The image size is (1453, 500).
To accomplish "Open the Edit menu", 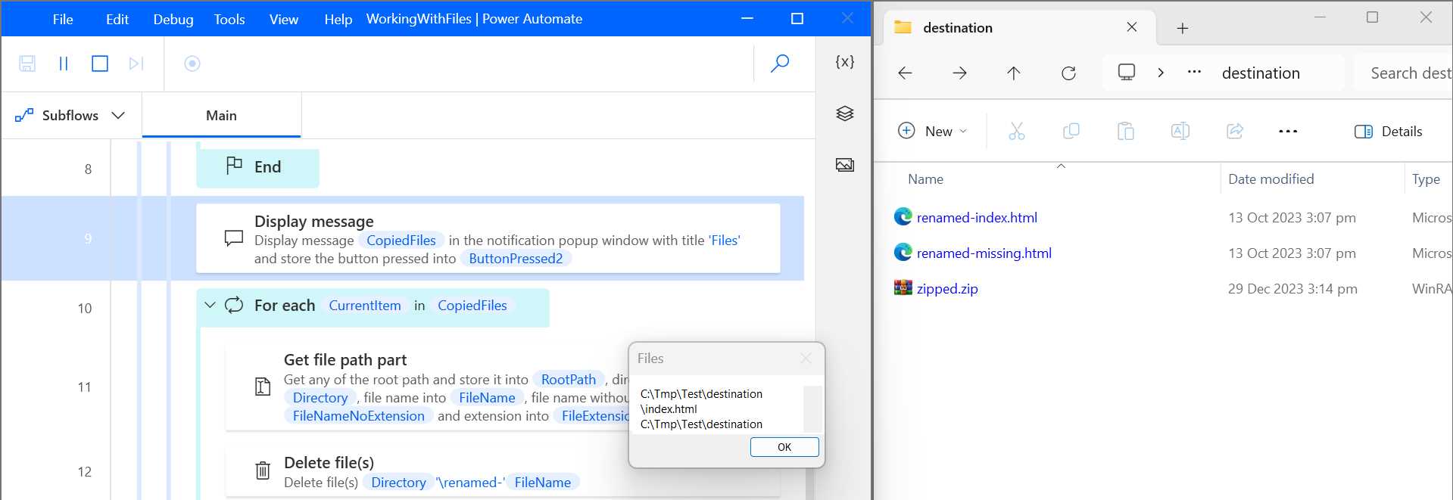I will tap(117, 20).
